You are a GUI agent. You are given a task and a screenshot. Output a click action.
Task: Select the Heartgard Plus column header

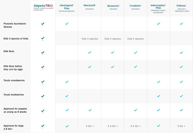point(67,7)
